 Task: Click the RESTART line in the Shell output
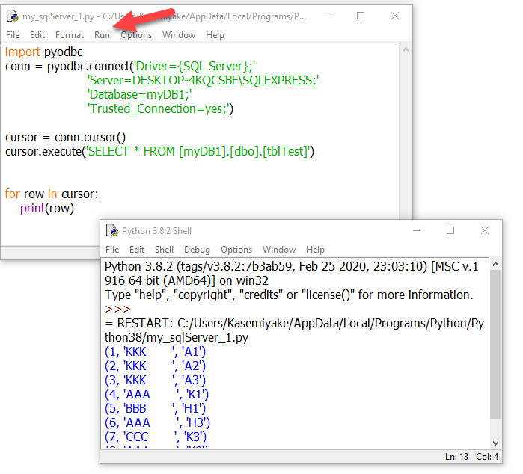[x=295, y=330]
